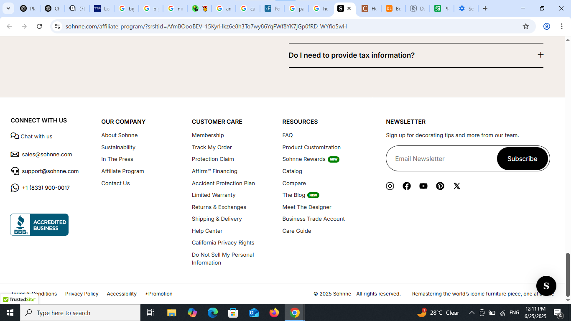Open Chrome profile icon
This screenshot has height=321, width=571.
tap(546, 26)
